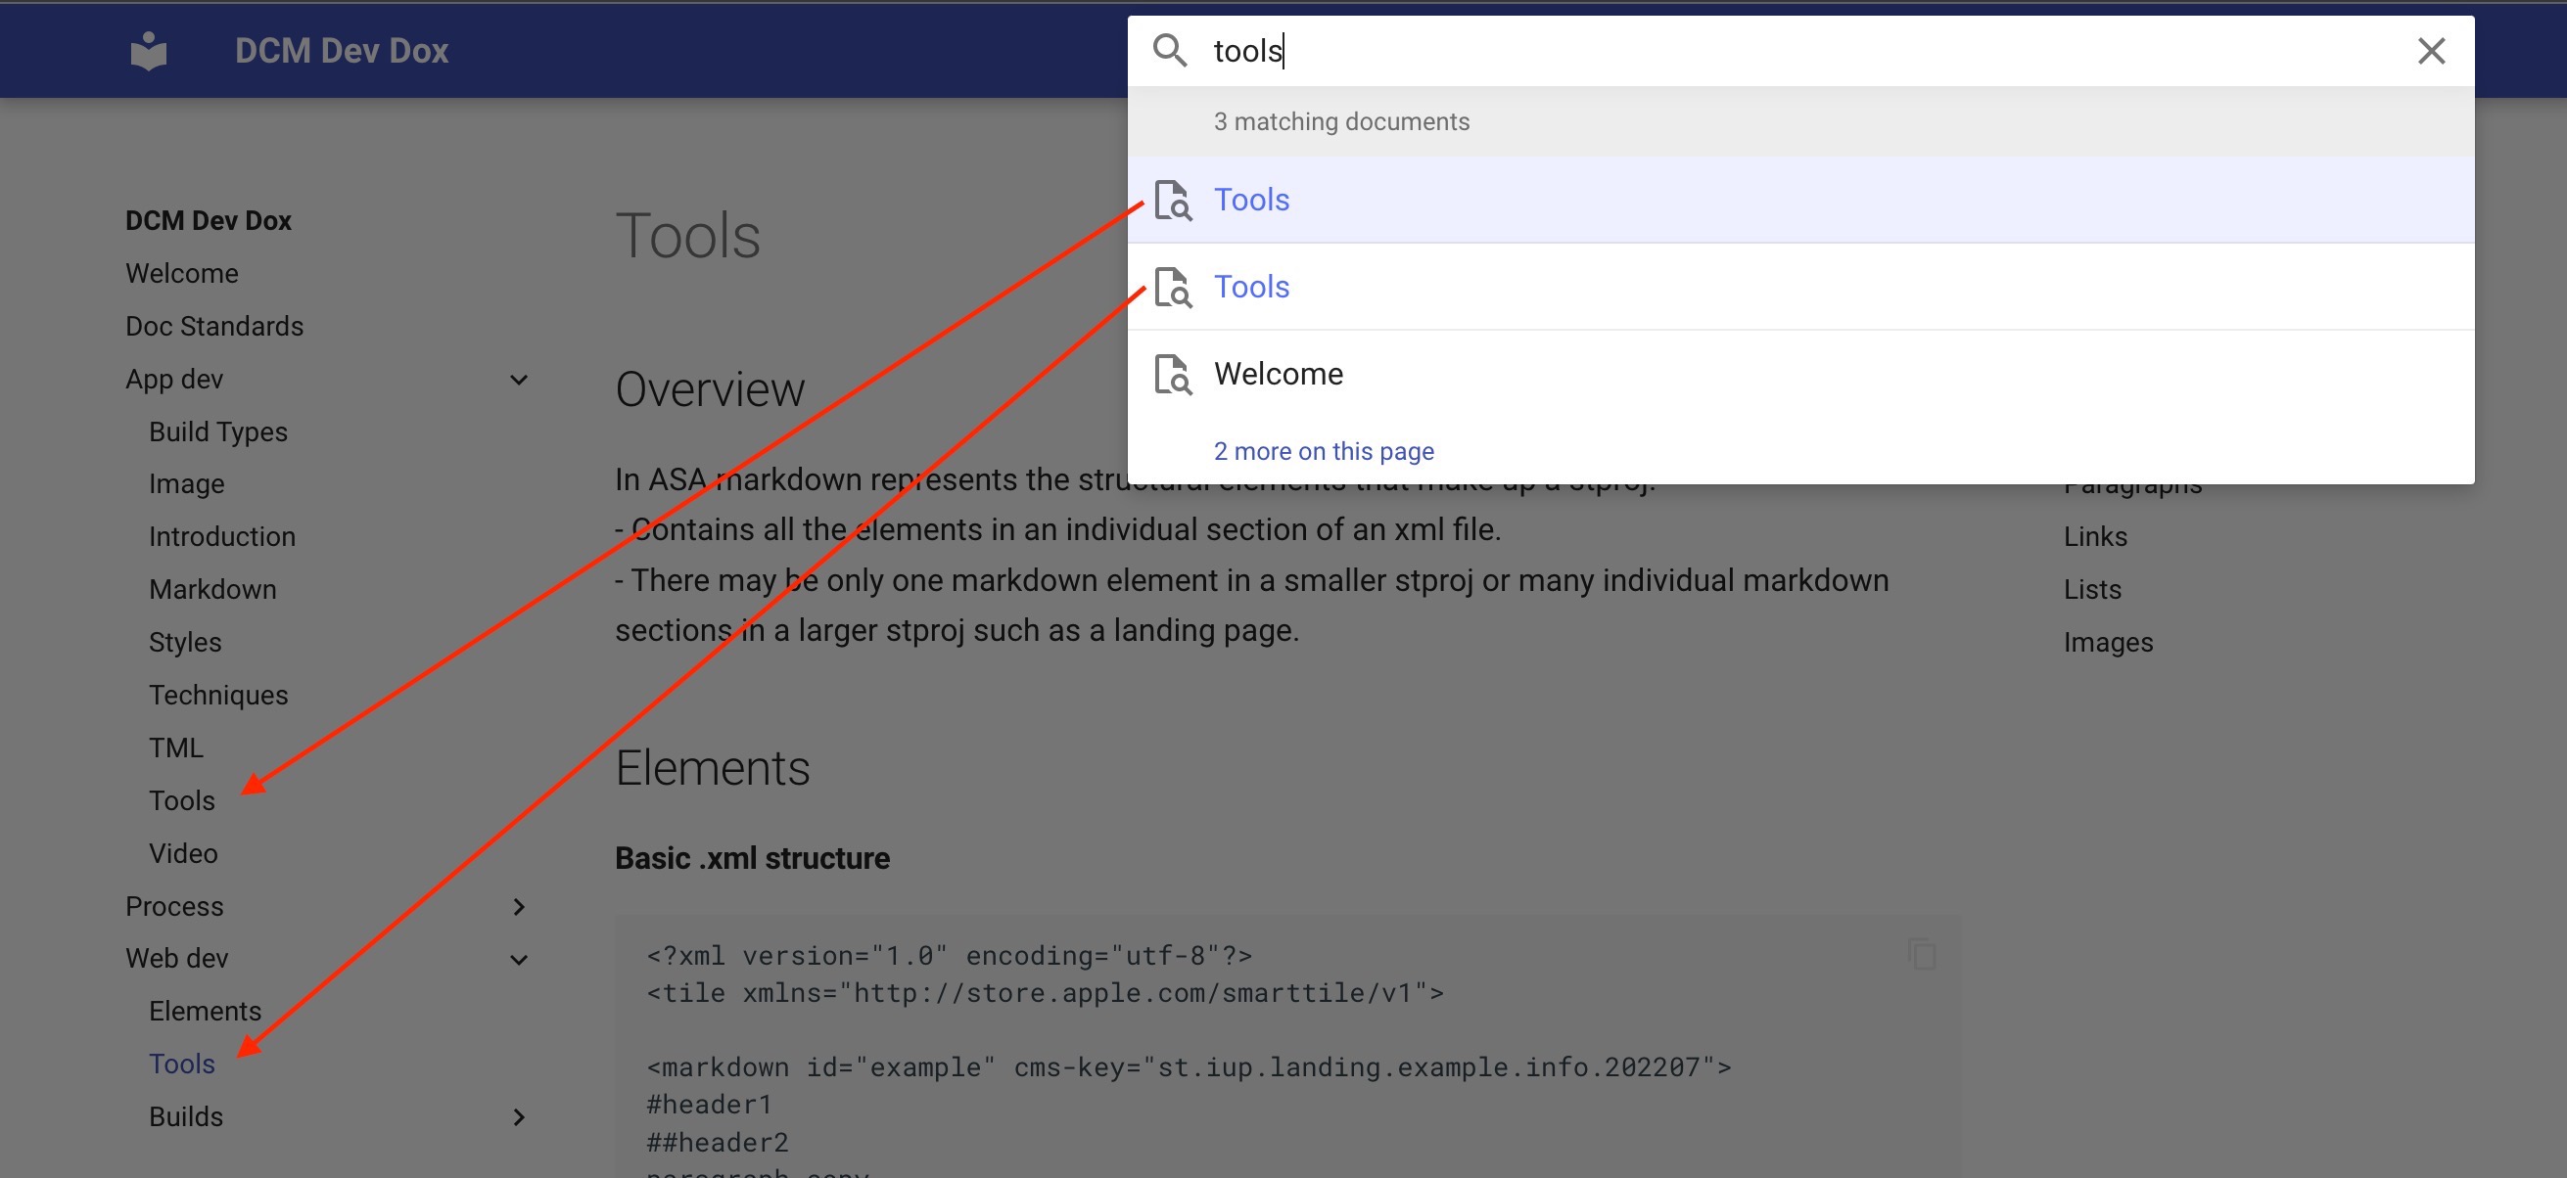Expand the Process section chevron
The image size is (2567, 1178).
point(519,906)
